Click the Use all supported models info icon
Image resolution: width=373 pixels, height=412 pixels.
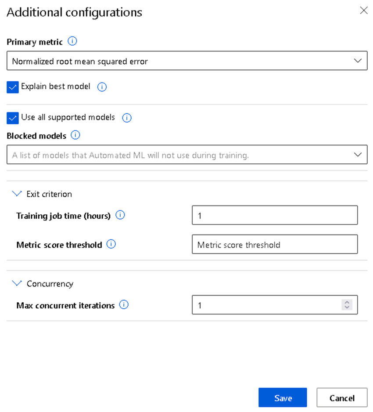pyautogui.click(x=126, y=118)
